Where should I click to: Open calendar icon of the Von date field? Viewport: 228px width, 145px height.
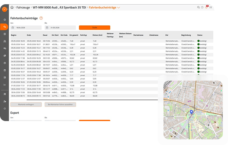tap(13, 27)
